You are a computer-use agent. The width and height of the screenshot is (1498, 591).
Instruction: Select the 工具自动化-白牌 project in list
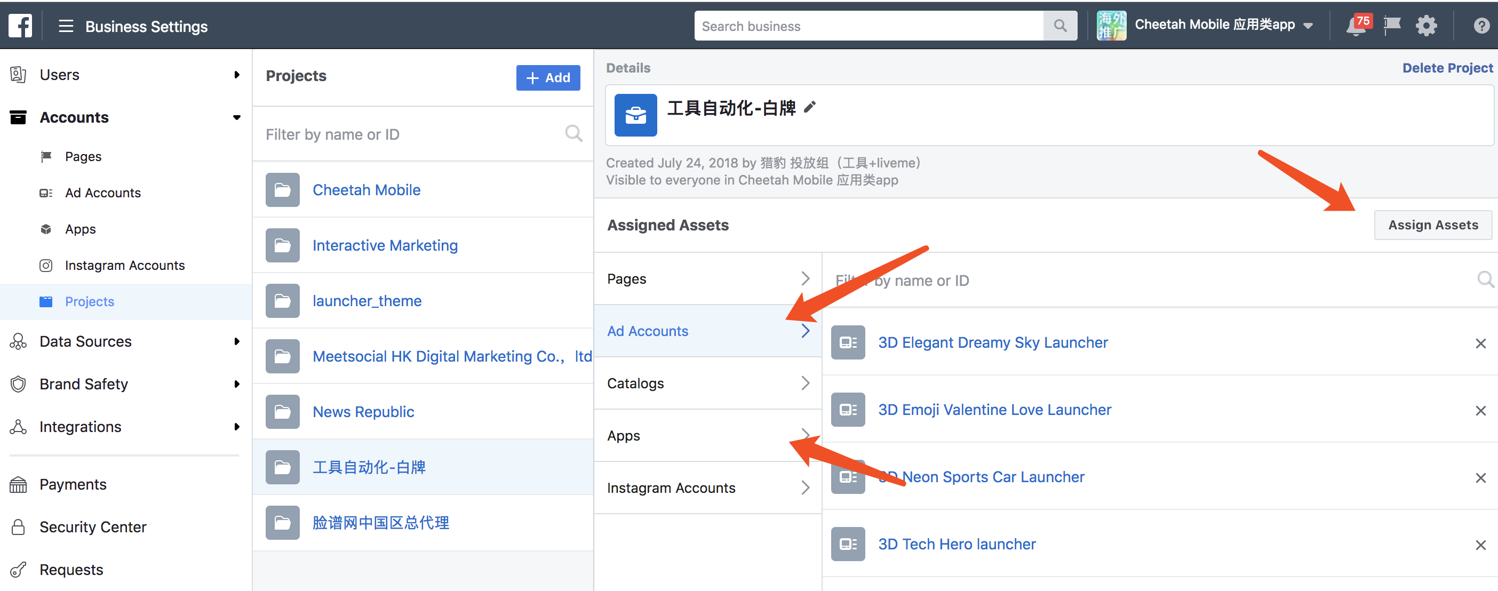423,467
